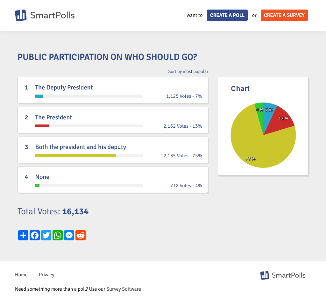Viewport: 326px width, 298px height.
Task: Open the generic share plus icon
Action: coord(23,235)
